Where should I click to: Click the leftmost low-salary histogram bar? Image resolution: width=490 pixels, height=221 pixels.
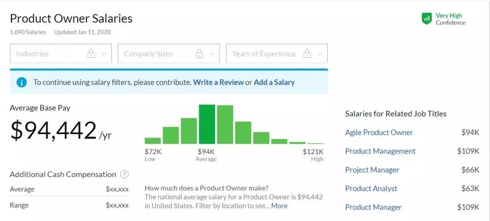[x=153, y=141]
